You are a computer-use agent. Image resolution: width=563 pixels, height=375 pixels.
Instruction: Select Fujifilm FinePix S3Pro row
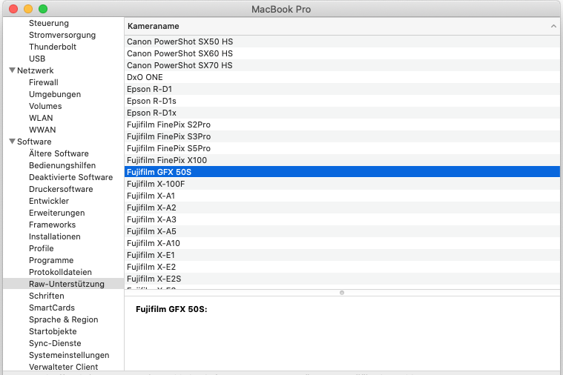coord(342,136)
